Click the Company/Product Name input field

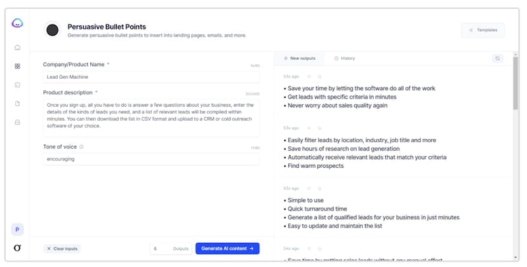pos(151,77)
